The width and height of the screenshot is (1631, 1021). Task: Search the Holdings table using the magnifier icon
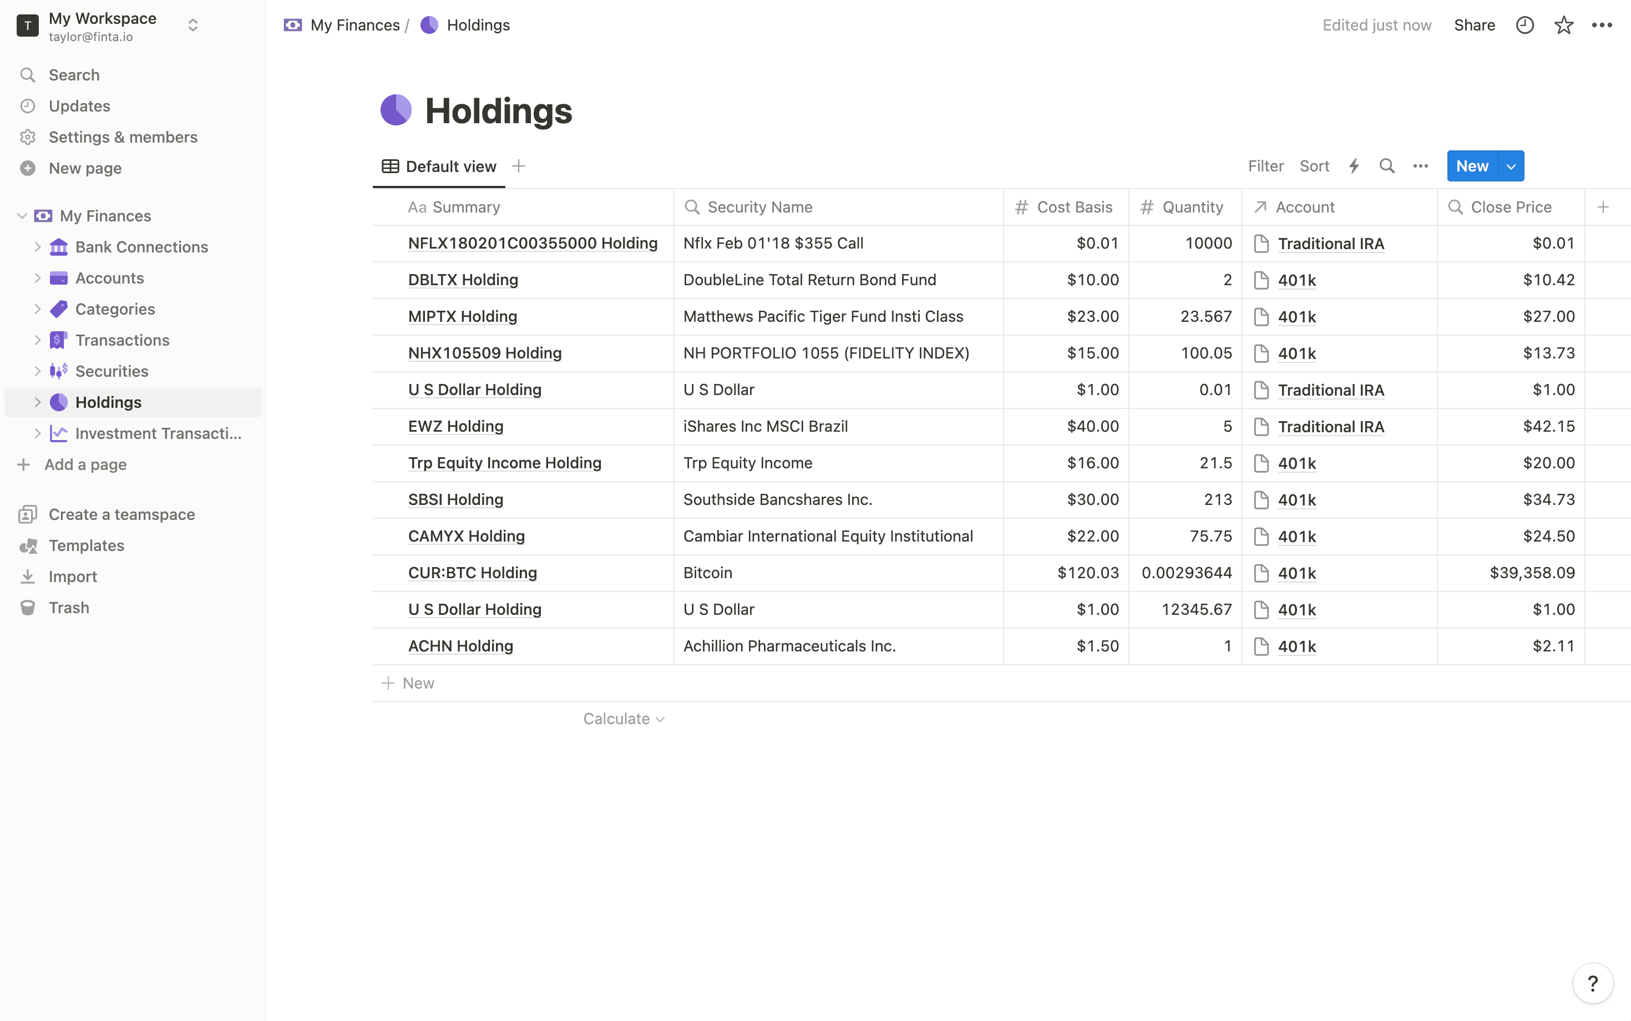[x=1387, y=165]
